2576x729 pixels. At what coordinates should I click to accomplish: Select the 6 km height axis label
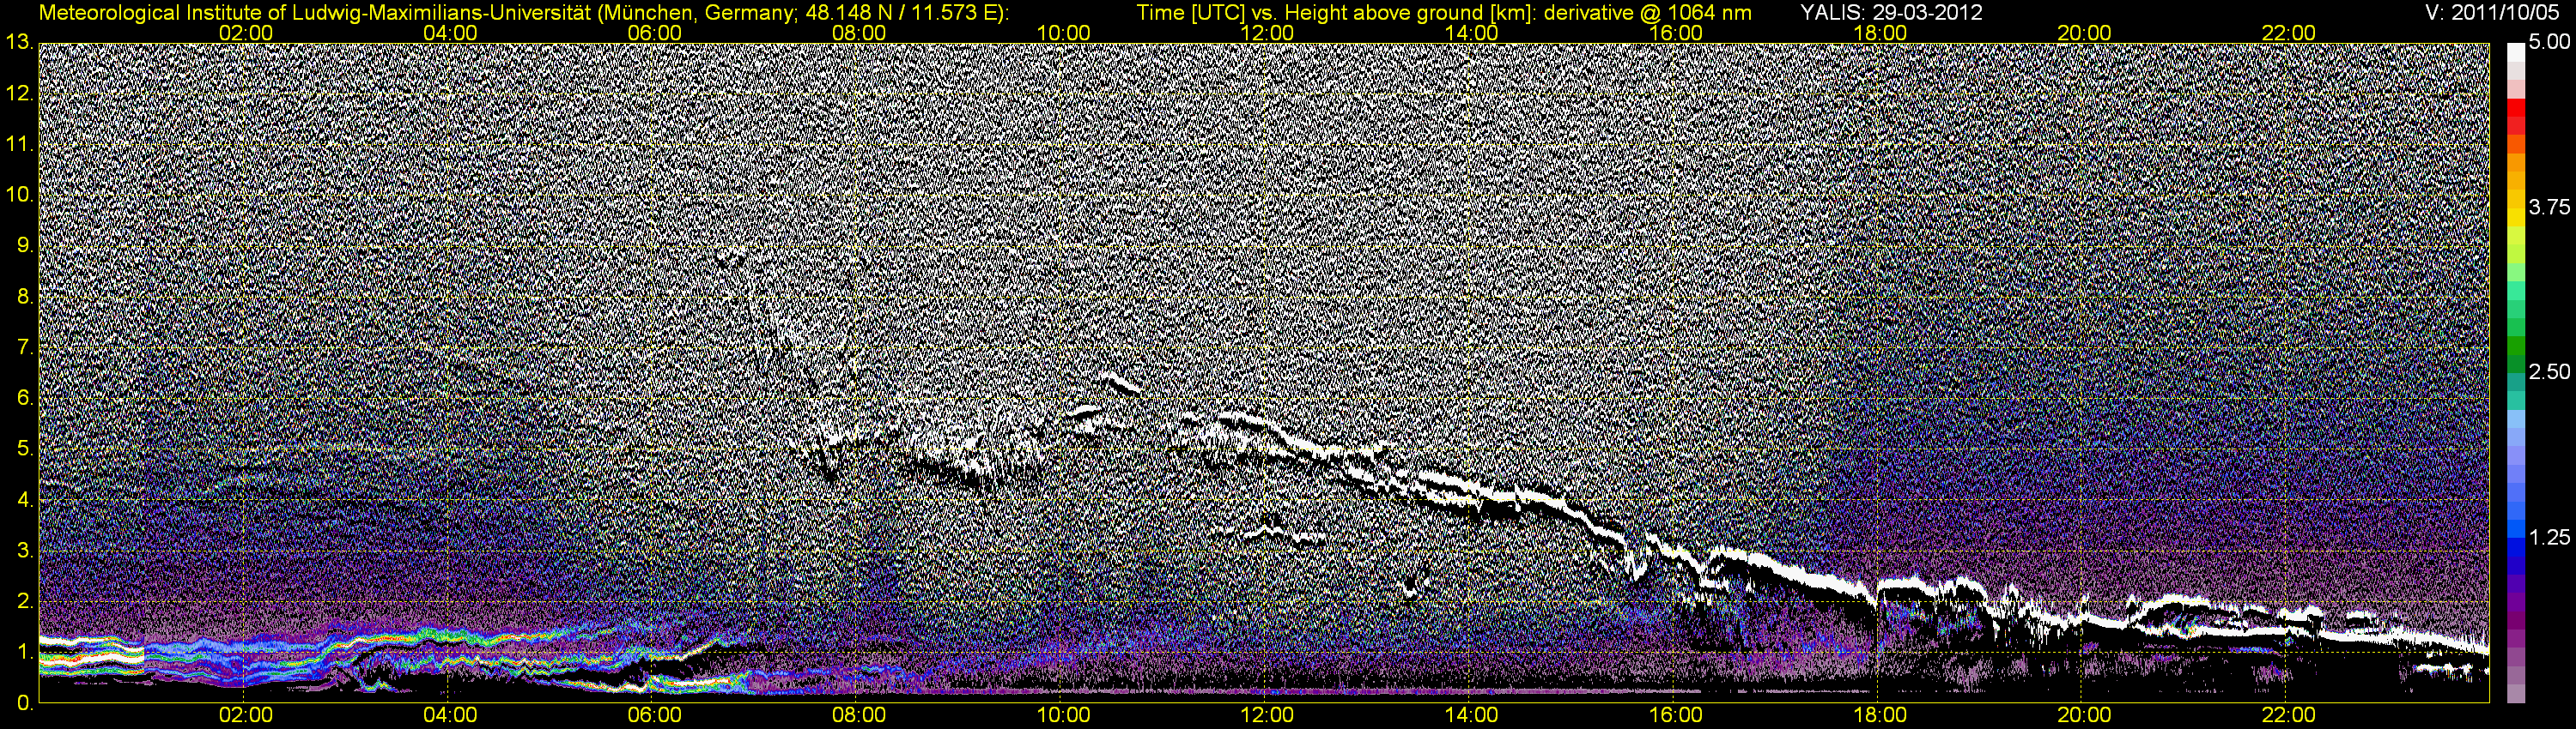24,399
